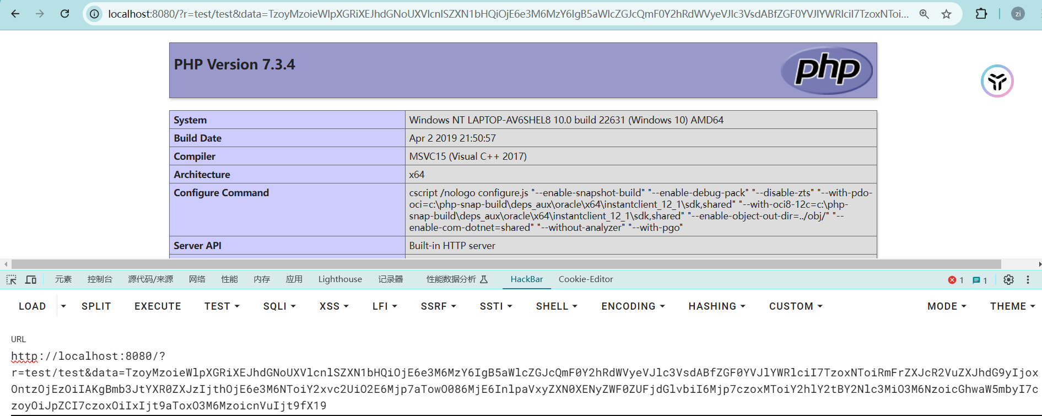The image size is (1042, 416).
Task: Switch to the Lighthouse tab
Action: pos(340,279)
